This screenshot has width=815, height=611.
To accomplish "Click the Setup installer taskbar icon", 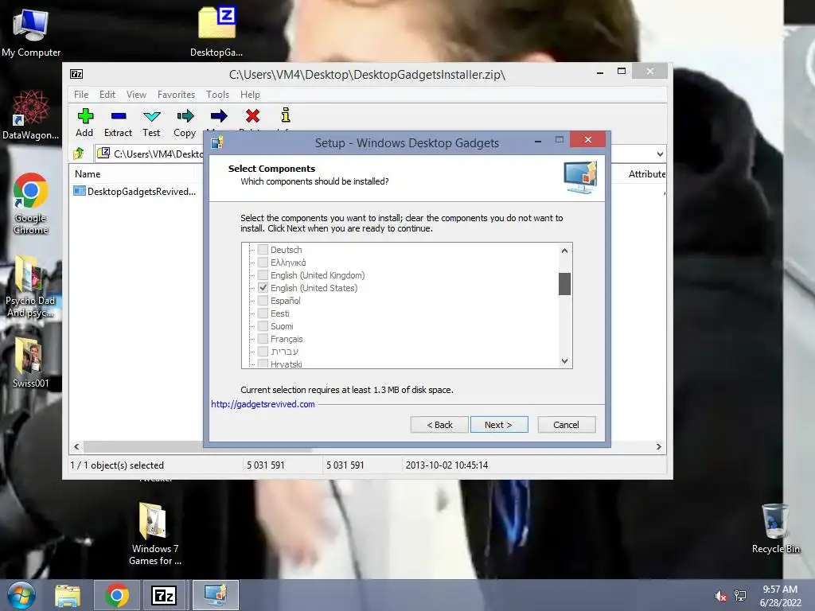I will (215, 595).
